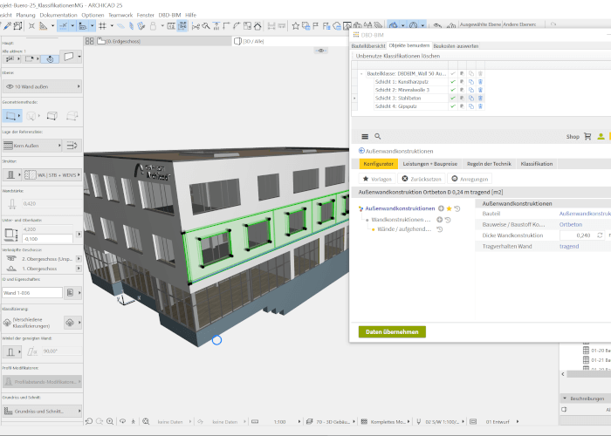Open tab overview grid icon
Screen dimensions: 611x436
[x=90, y=41]
